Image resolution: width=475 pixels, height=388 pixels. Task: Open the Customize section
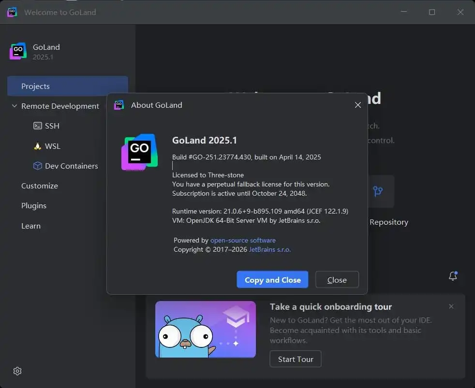(x=40, y=186)
